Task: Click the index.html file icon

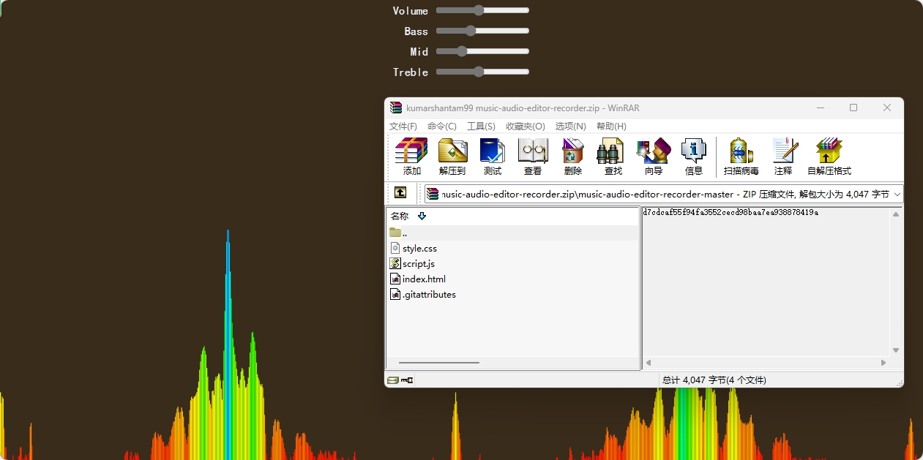Action: (395, 279)
